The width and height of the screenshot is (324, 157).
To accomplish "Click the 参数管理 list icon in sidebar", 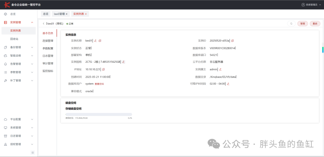I will point(6,72).
